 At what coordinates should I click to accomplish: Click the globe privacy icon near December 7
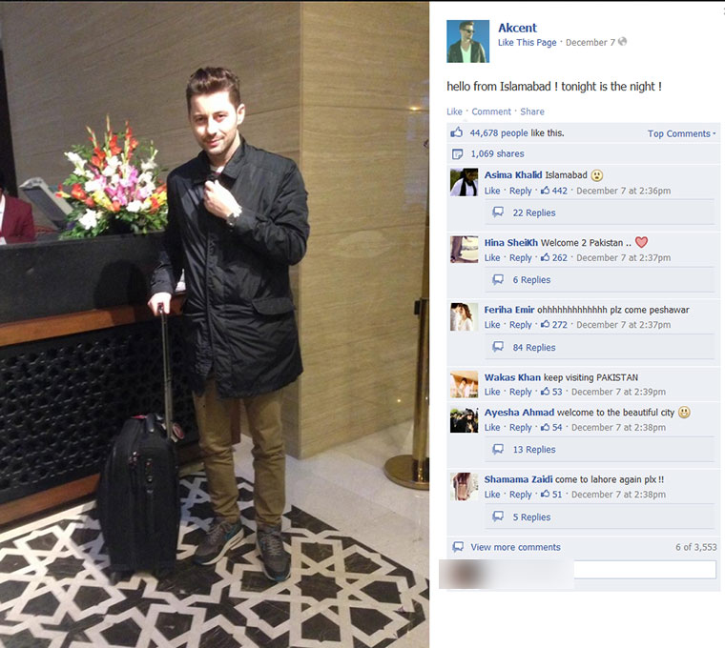click(x=622, y=42)
